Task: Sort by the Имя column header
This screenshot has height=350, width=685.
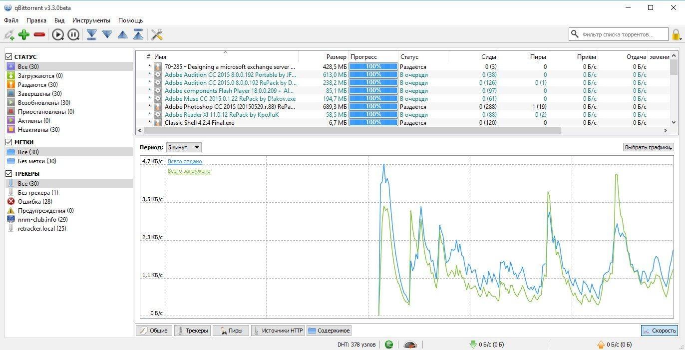Action: coord(226,57)
